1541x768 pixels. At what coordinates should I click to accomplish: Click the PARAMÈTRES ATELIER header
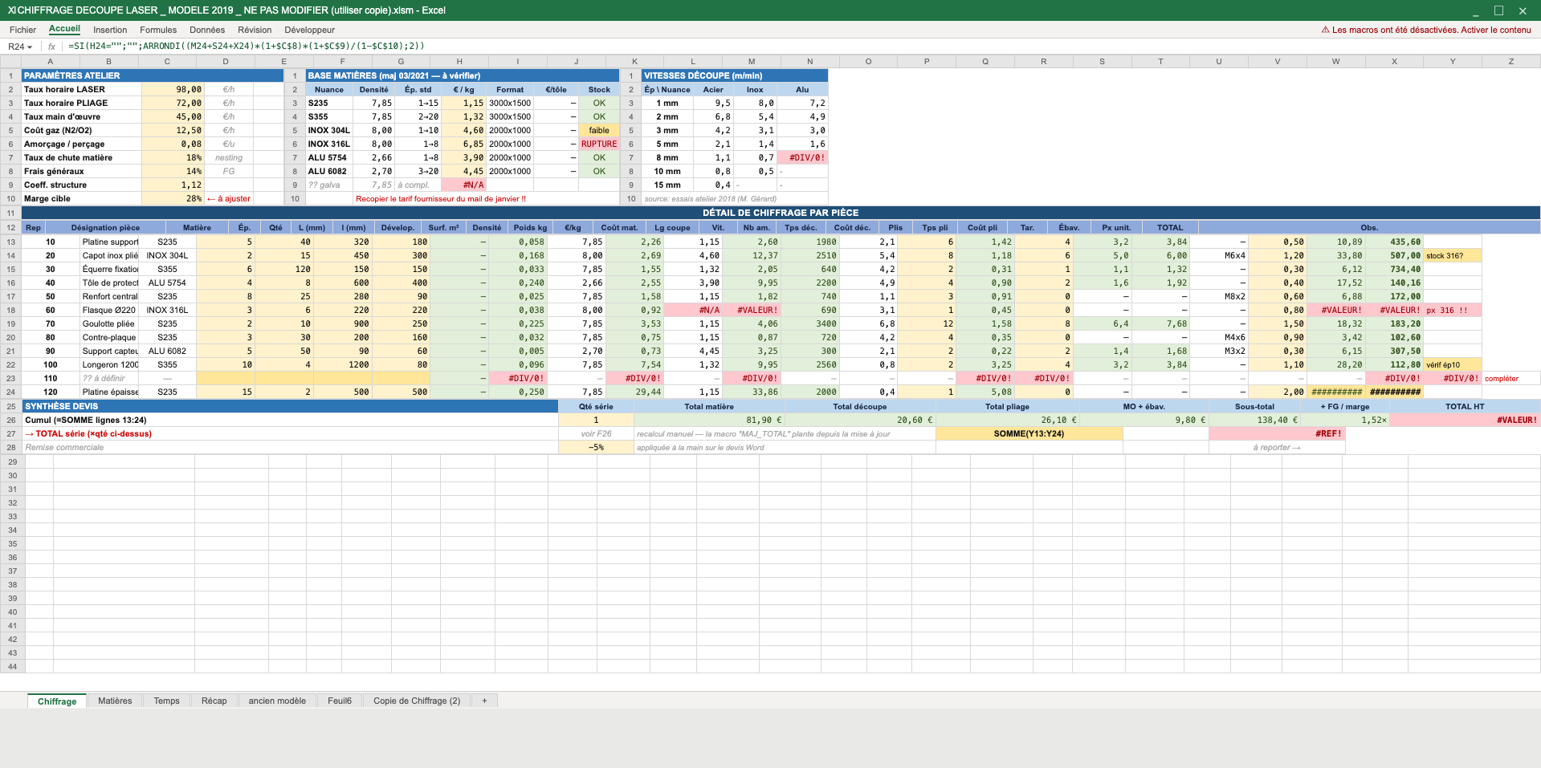click(x=153, y=75)
